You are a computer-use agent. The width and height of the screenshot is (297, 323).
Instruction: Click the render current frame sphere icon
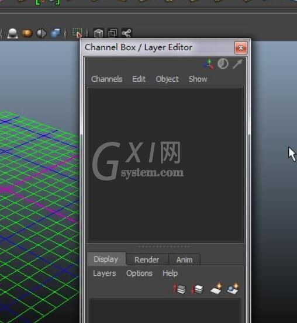click(x=13, y=33)
